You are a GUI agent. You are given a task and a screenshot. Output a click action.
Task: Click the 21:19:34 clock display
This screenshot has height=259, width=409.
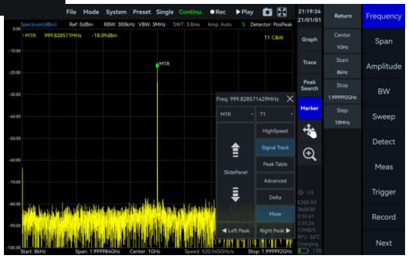(x=309, y=12)
